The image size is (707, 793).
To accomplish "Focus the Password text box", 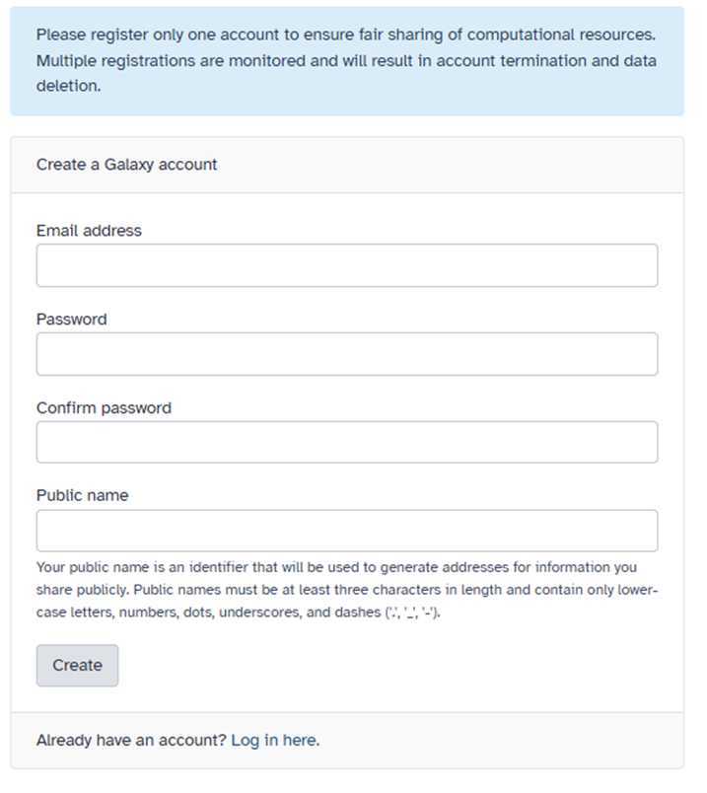I will 346,354.
